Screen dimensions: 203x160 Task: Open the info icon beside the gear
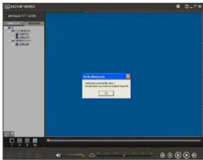tap(187, 6)
